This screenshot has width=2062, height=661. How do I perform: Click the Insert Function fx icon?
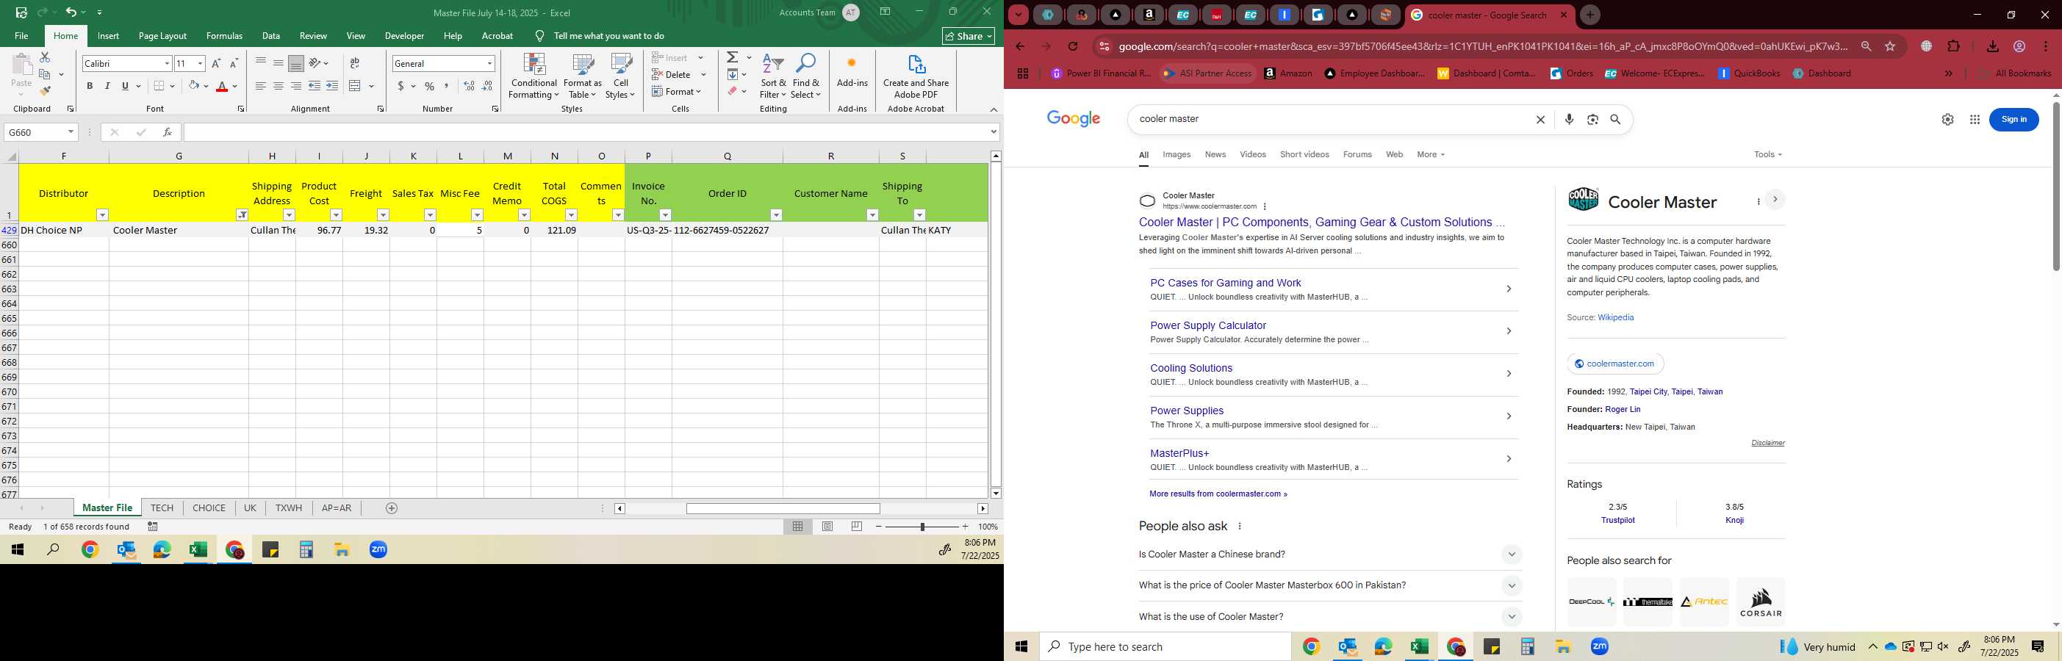click(168, 132)
